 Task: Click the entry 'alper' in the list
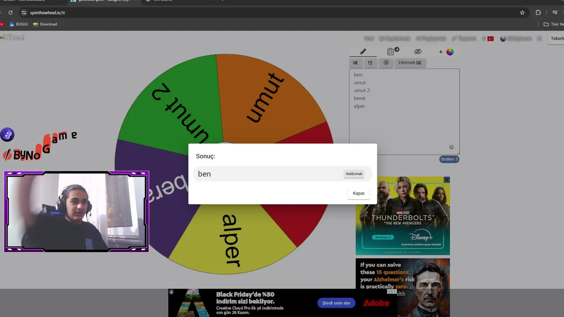[x=359, y=106]
